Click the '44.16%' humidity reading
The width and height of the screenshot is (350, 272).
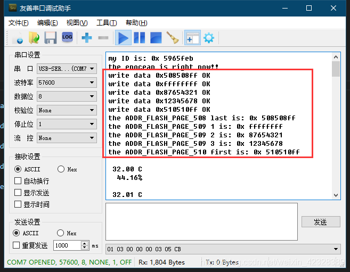click(x=129, y=177)
